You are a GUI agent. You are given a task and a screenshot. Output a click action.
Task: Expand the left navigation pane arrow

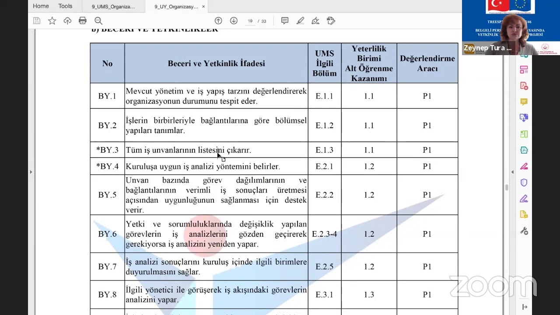point(31,172)
